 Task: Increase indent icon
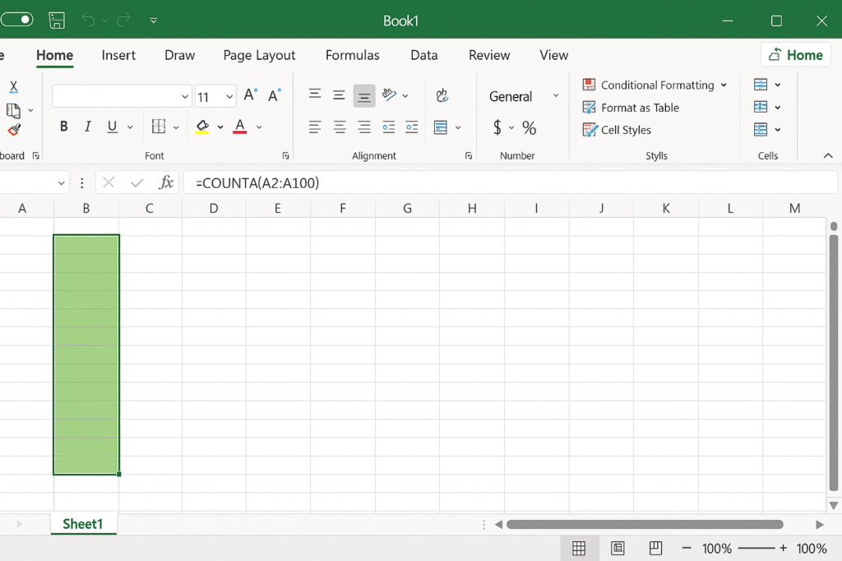[x=411, y=127]
